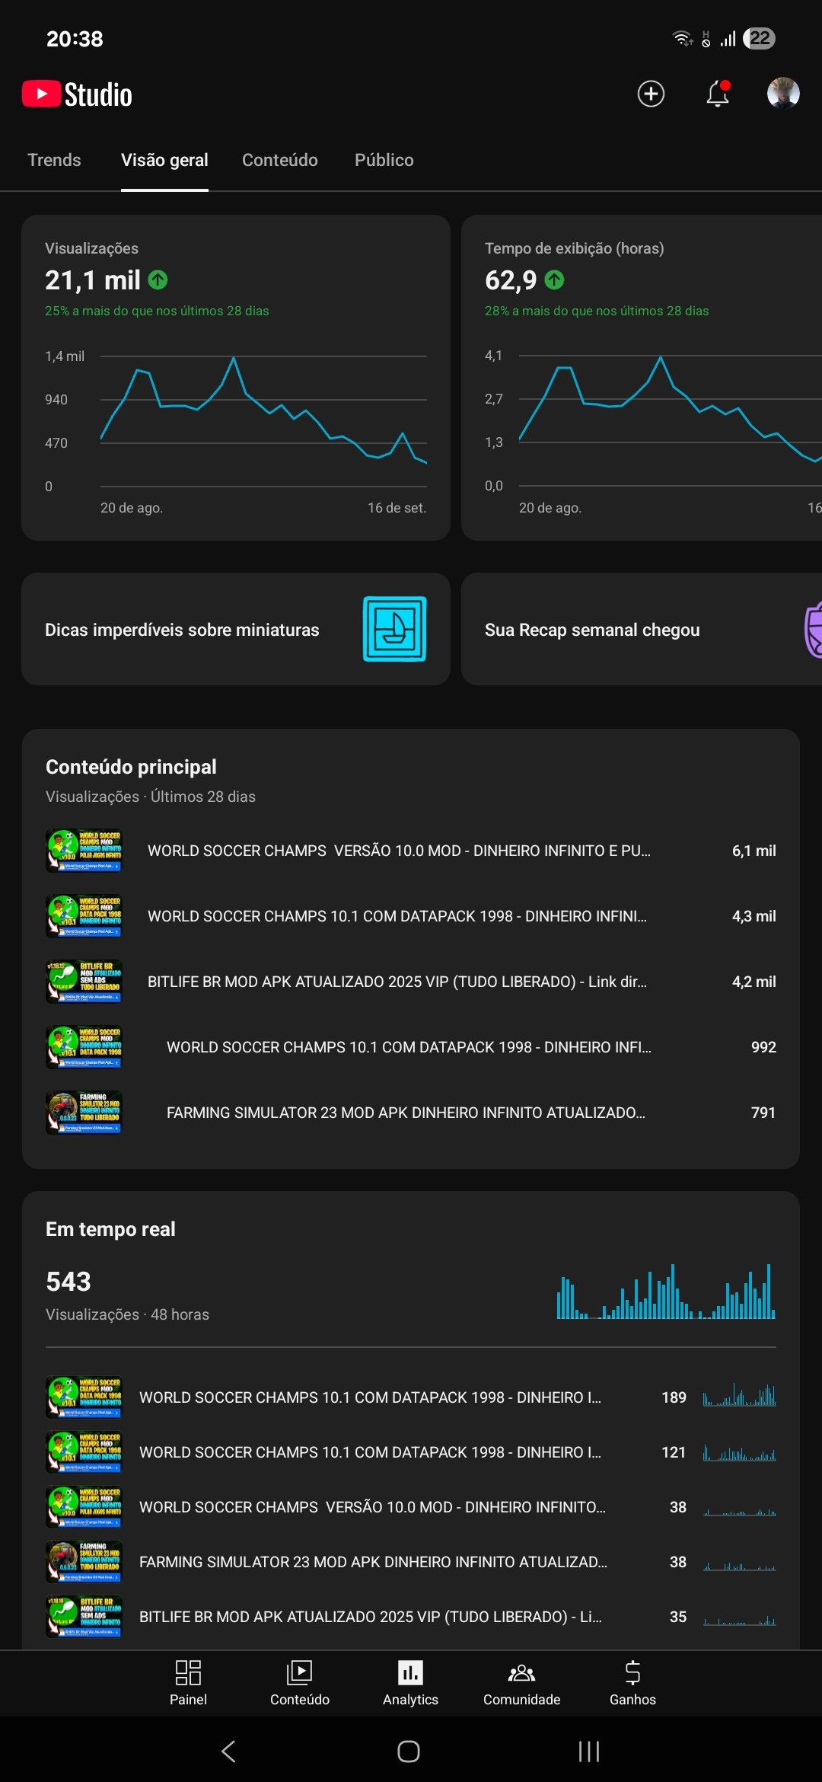Tap the Android back arrow
Screen dimensions: 822x1782
[228, 1752]
